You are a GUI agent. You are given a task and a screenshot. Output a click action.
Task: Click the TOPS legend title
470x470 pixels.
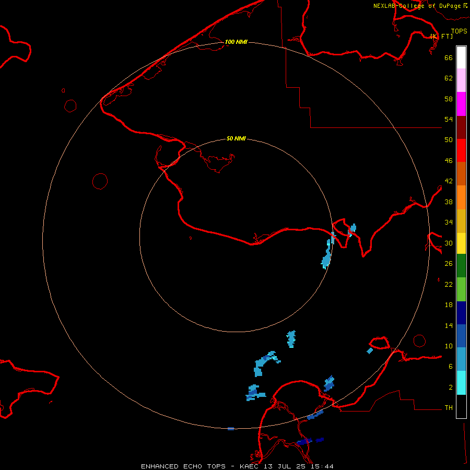pyautogui.click(x=459, y=31)
